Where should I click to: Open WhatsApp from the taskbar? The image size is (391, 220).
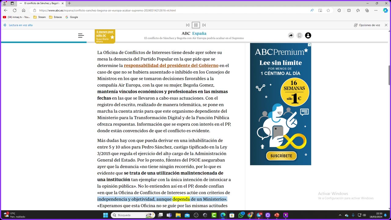coord(241,215)
